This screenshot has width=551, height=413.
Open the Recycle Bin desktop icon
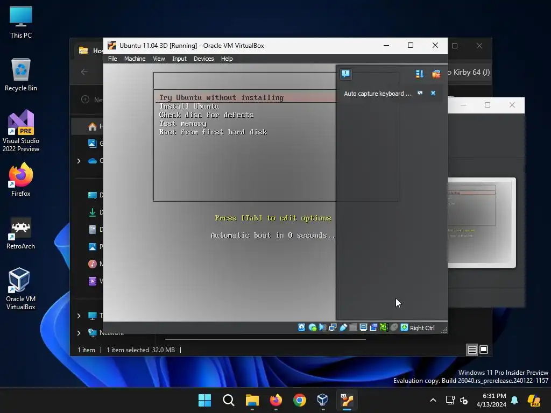(x=21, y=75)
